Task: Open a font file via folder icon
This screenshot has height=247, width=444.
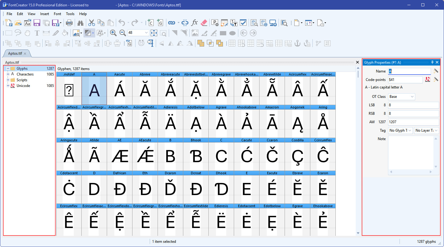Action: (x=18, y=23)
